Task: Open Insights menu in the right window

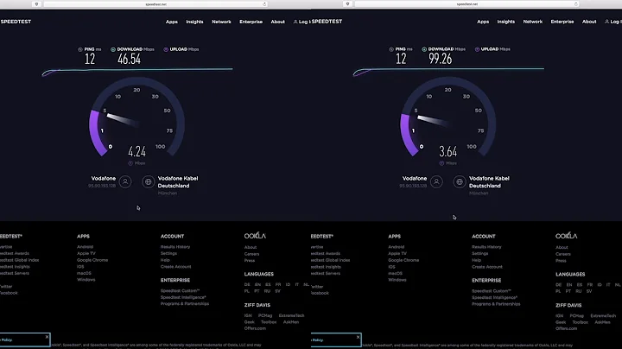Action: 505,22
